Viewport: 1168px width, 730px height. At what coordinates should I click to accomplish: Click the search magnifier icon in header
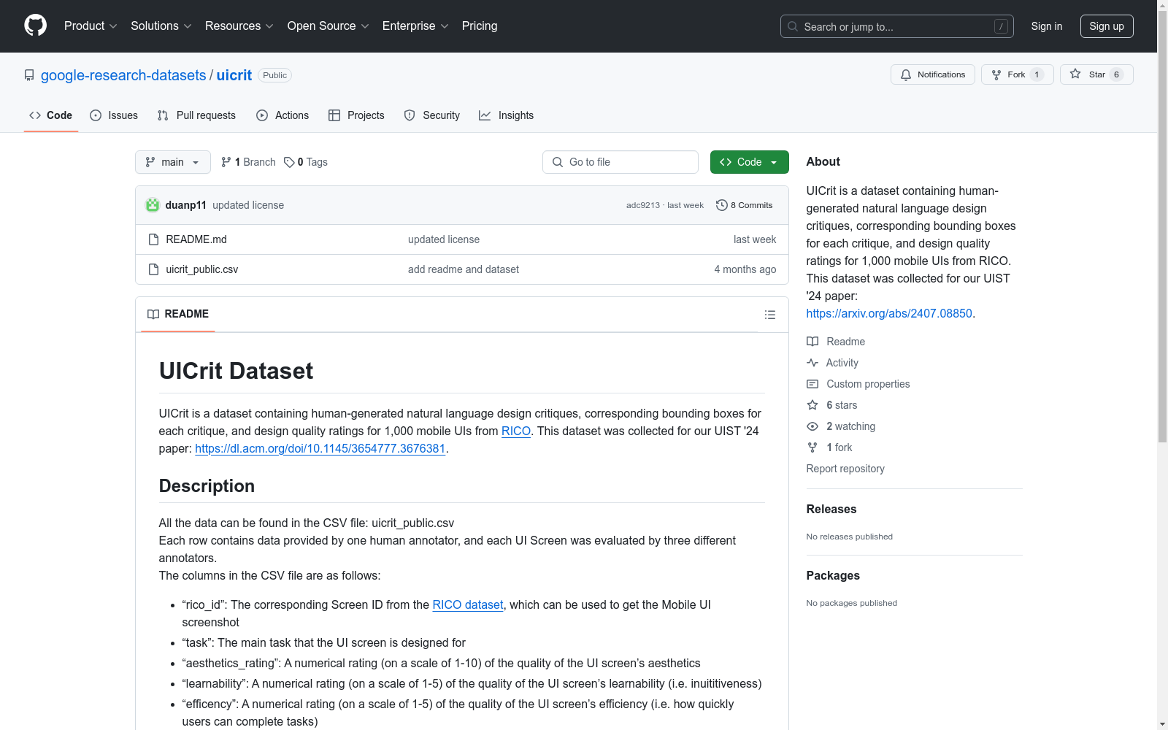(x=793, y=26)
